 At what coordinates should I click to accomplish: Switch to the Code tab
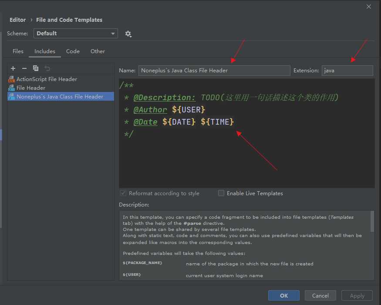click(x=73, y=51)
